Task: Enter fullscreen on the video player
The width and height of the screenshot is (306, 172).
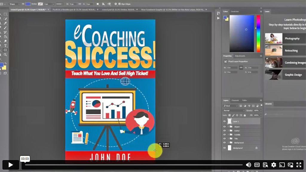Action: (x=299, y=165)
